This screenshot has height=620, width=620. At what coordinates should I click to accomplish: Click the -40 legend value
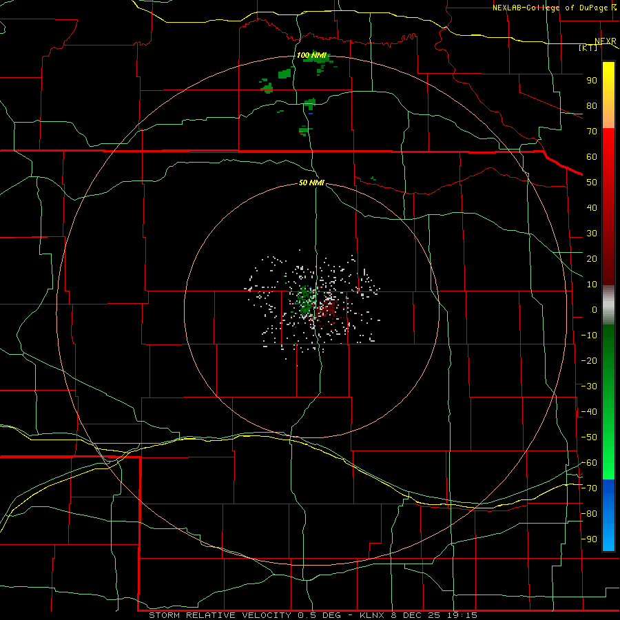[589, 412]
